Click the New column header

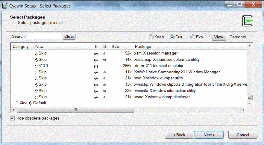[63, 47]
